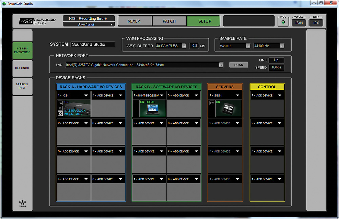Click the ID button on IOS-1 device
This screenshot has width=339, height=219.
[x=60, y=108]
